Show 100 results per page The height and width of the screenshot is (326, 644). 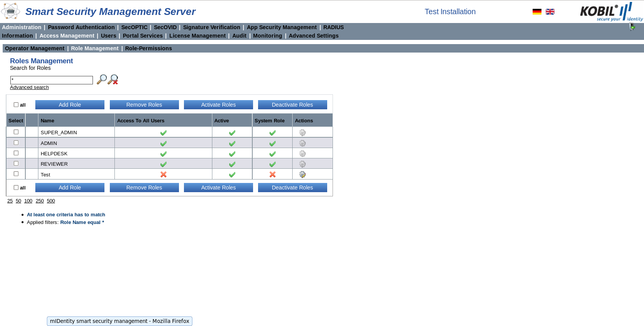tap(28, 201)
